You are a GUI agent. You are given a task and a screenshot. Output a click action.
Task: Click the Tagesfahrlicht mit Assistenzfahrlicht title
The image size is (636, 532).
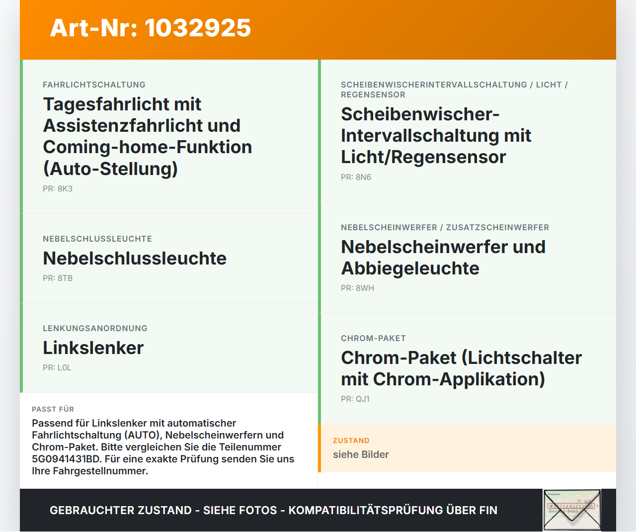148,136
